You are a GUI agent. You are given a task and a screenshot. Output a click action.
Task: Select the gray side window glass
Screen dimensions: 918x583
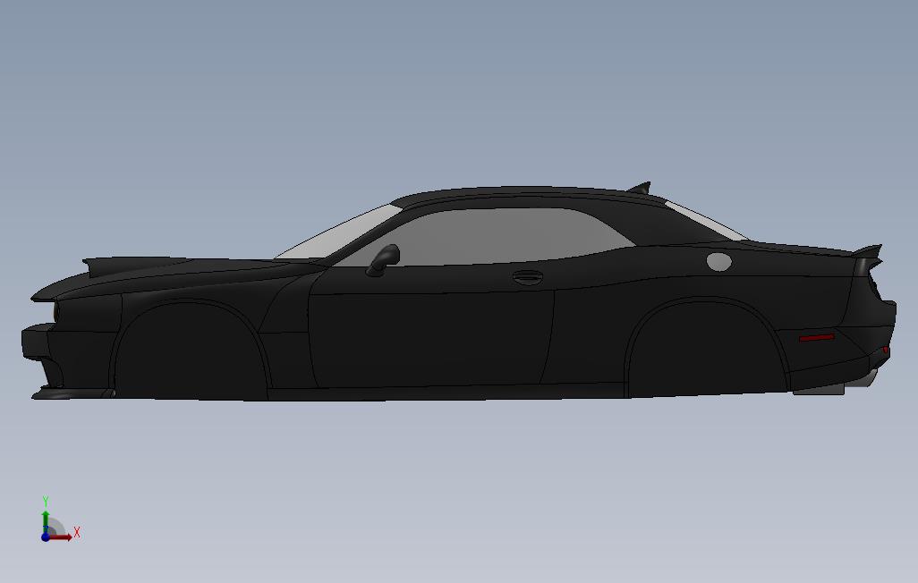[492, 237]
